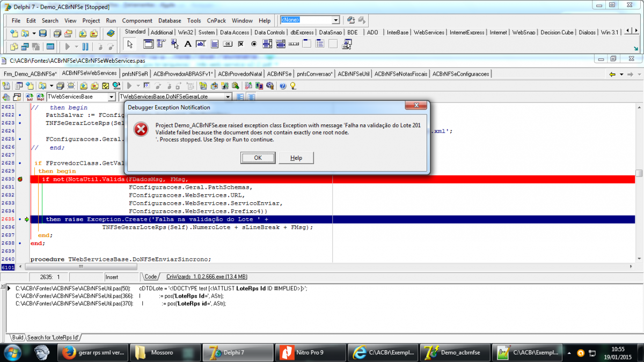This screenshot has width=644, height=362.
Task: Click the Toggle Form/Unit icon
Action: click(36, 47)
